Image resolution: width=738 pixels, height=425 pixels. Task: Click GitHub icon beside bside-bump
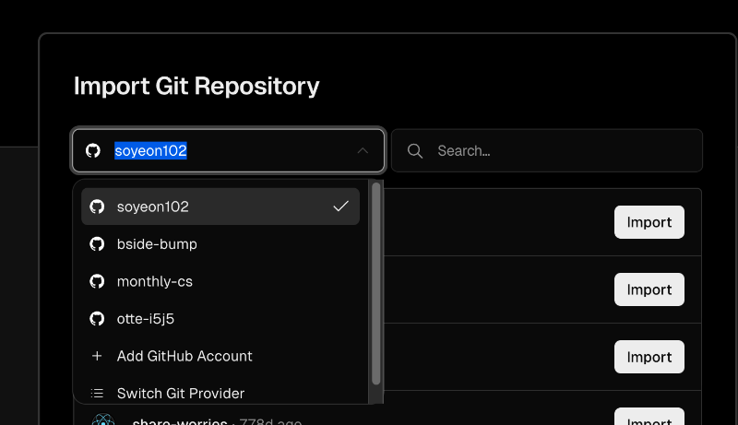pyautogui.click(x=97, y=244)
